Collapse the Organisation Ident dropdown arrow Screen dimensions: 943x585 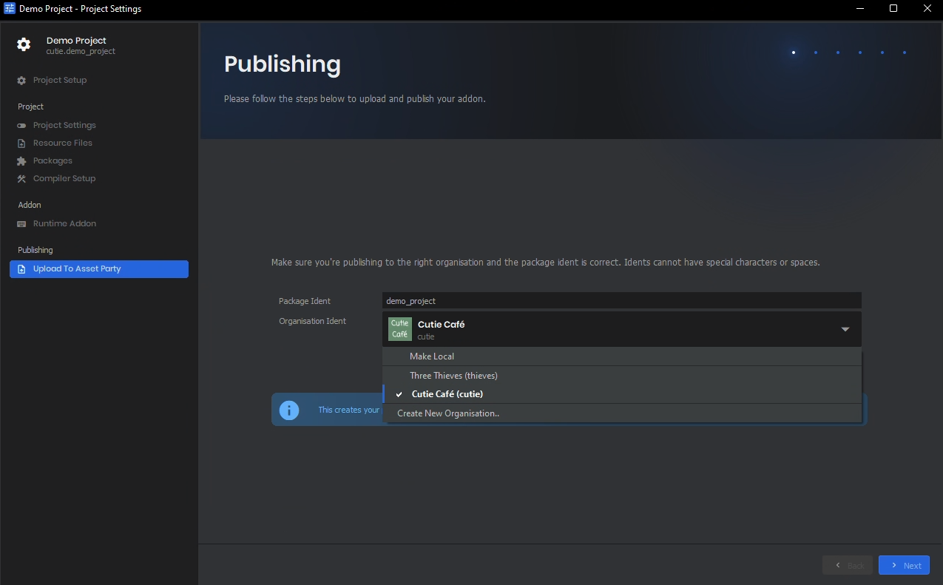tap(845, 329)
